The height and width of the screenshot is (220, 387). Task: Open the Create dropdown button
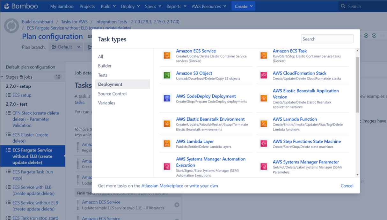(x=243, y=6)
